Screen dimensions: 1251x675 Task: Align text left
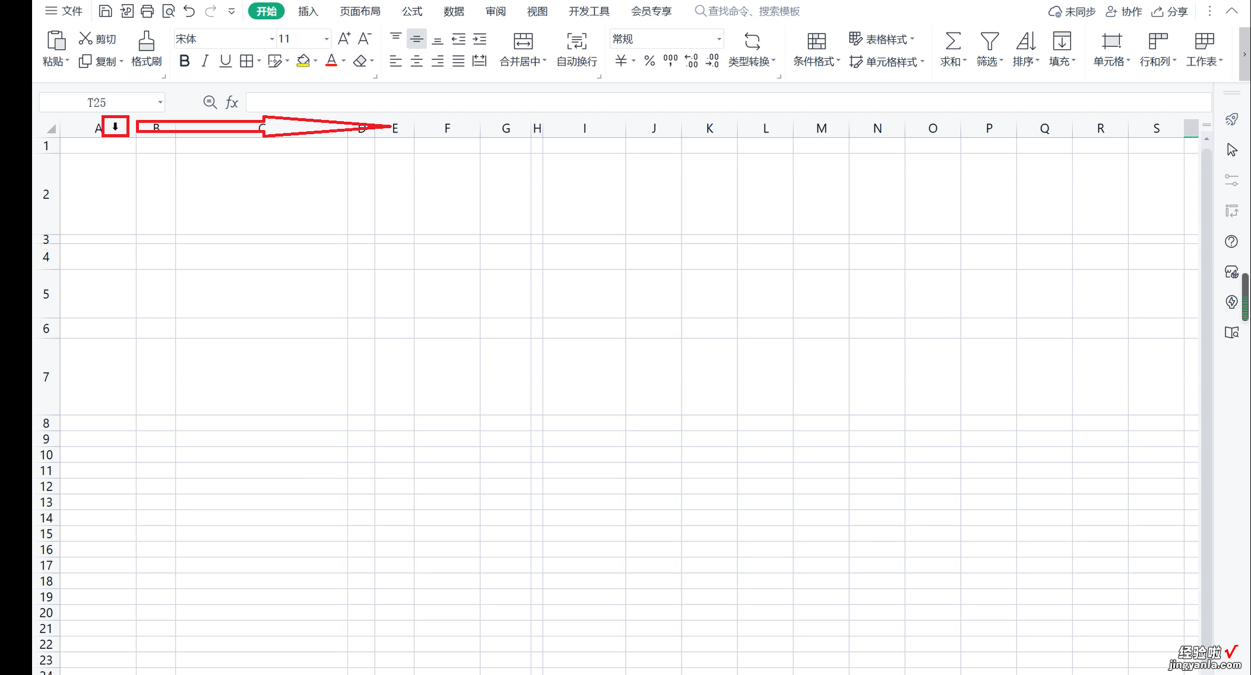395,61
